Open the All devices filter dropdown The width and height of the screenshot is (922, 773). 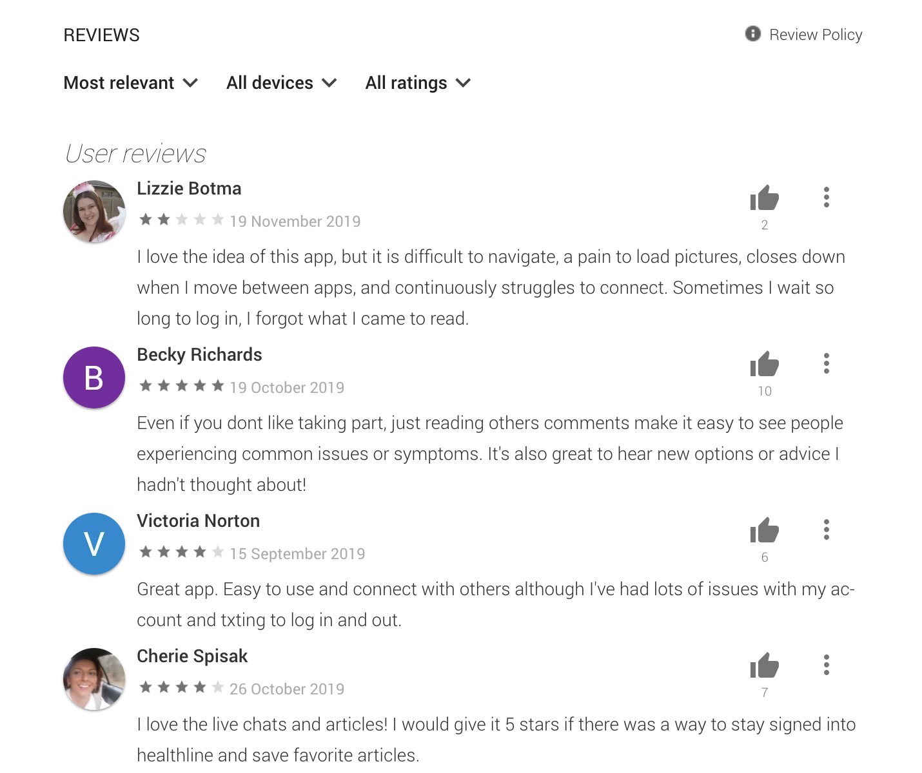point(282,83)
